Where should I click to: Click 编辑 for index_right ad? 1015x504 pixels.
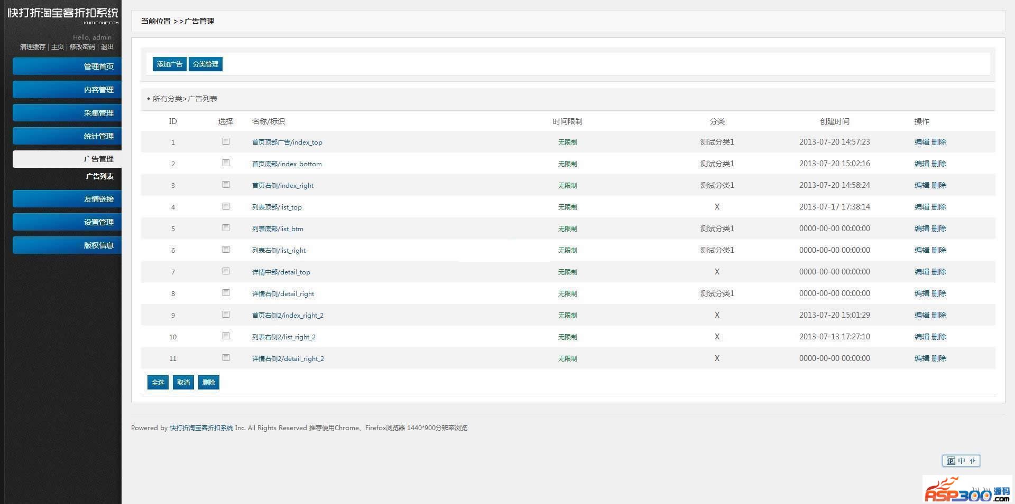[921, 185]
